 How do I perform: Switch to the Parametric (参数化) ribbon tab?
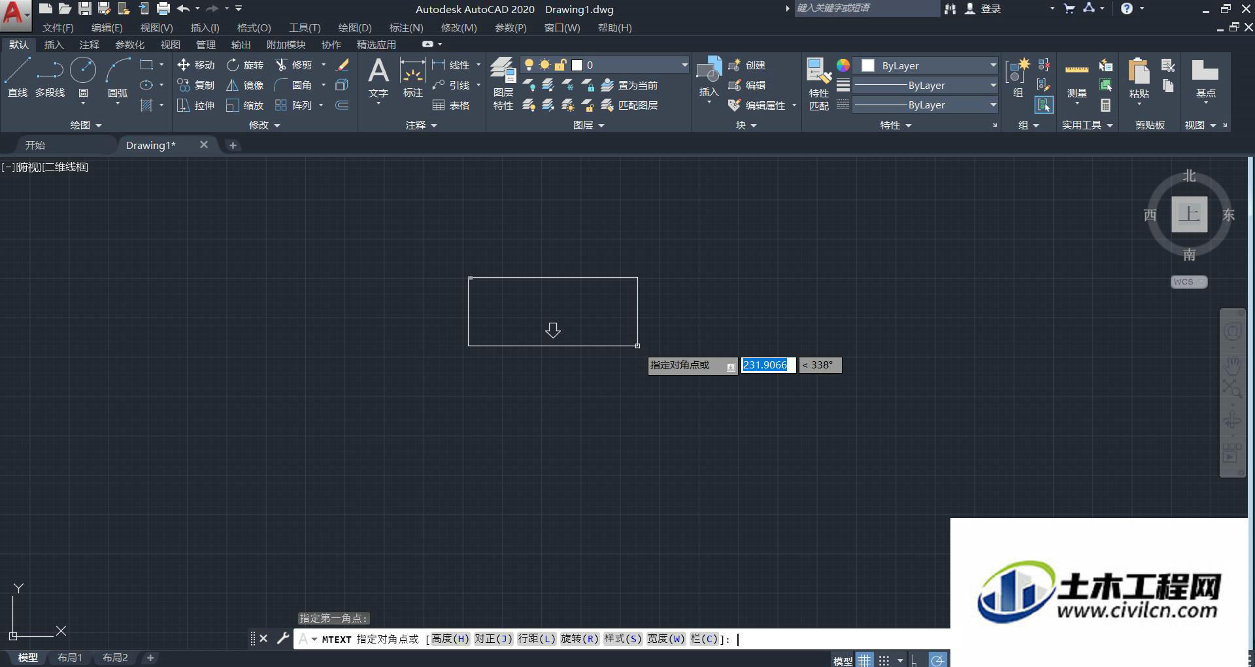[129, 44]
